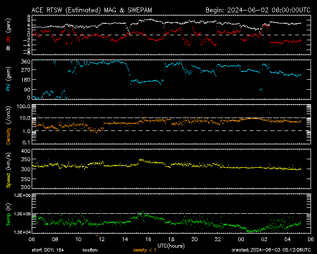Click the '1.0E+06' tick on the Temp axis

tap(22, 195)
